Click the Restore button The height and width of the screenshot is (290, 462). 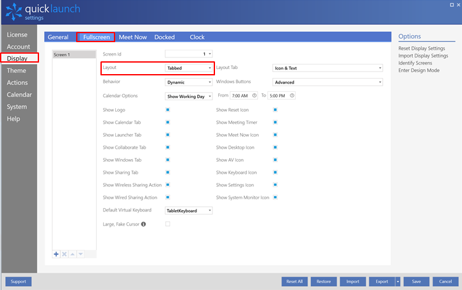tap(324, 282)
